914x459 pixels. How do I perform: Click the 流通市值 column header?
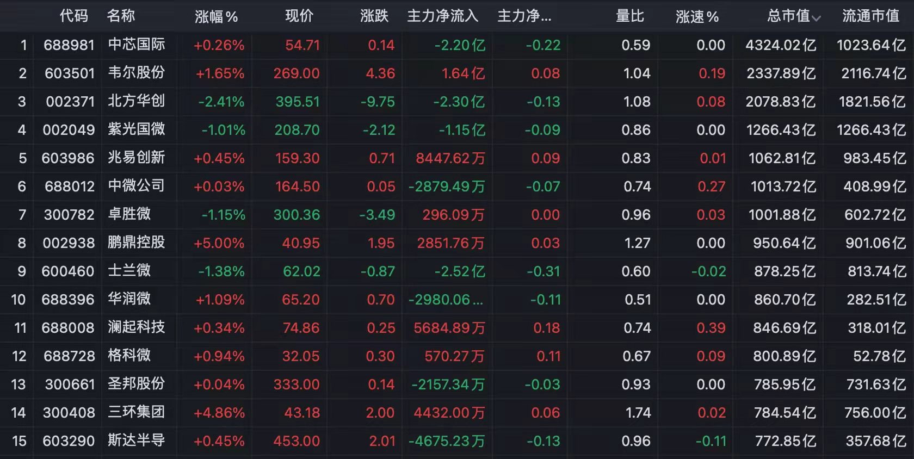[870, 16]
